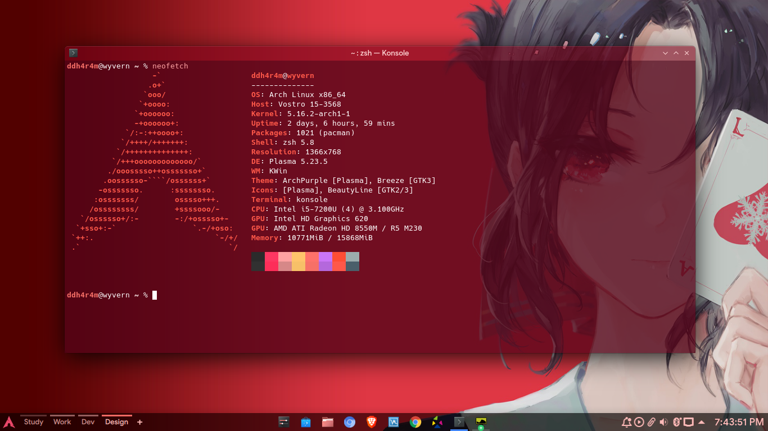
Task: Switch to the Work virtual desktop
Action: 62,422
